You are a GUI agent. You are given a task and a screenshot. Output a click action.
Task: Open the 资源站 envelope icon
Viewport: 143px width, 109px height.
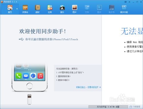pos(25,9)
